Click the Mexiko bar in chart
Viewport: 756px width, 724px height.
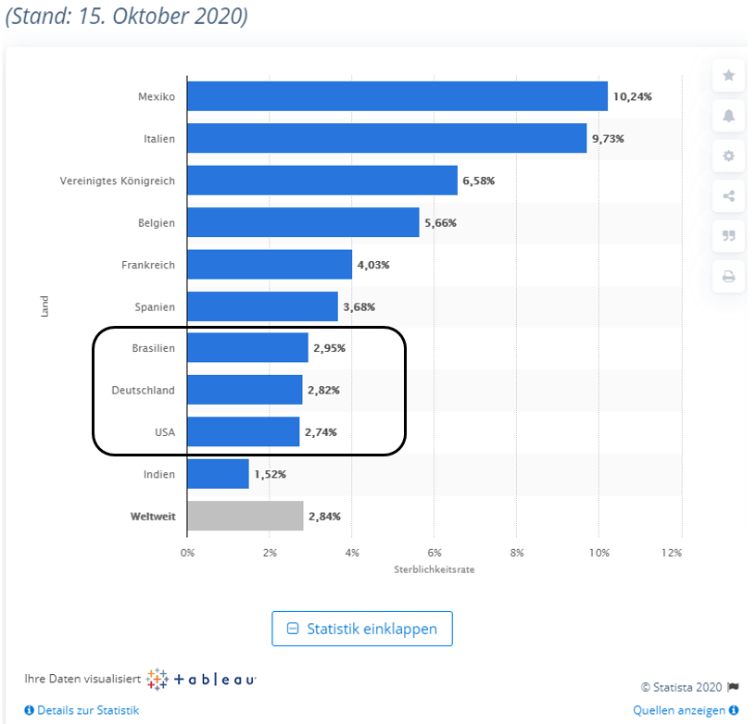pos(397,96)
